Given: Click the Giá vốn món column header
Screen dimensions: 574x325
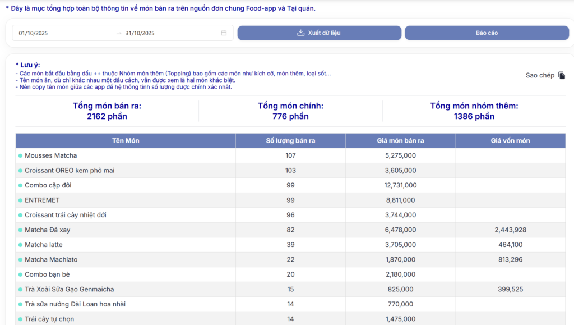Looking at the screenshot, I should pyautogui.click(x=510, y=141).
